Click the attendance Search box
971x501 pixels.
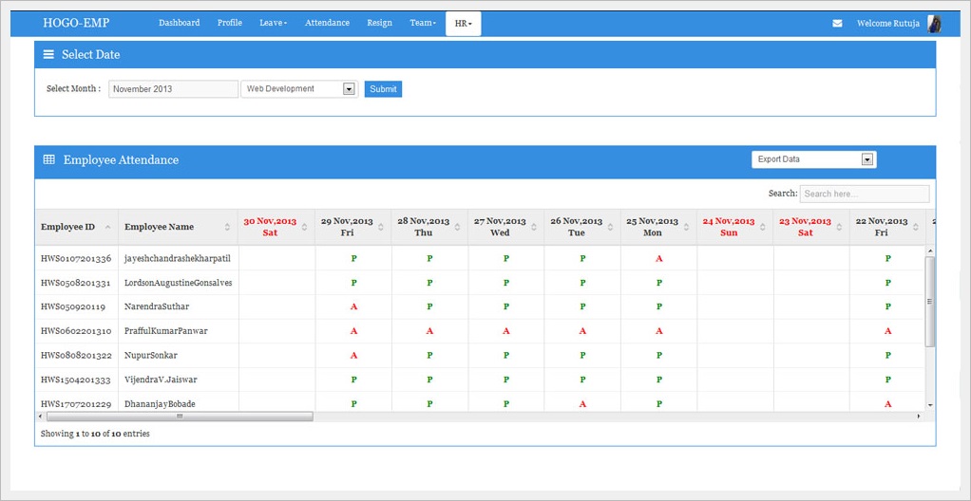(x=864, y=194)
